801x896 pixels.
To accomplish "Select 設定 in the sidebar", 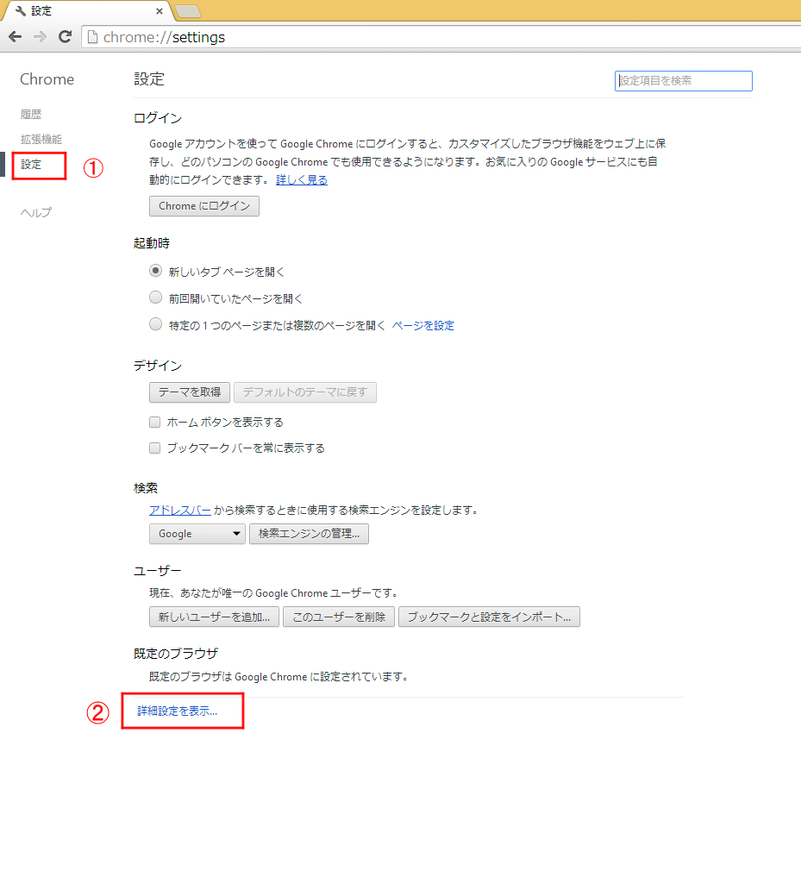I will [x=31, y=165].
